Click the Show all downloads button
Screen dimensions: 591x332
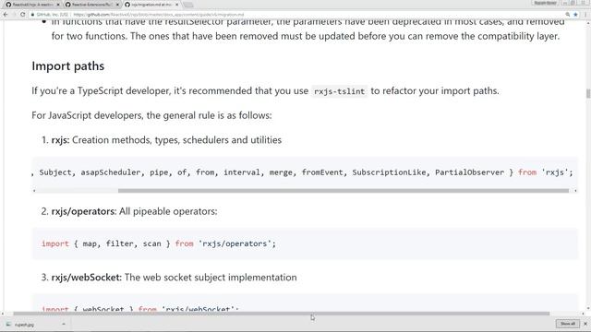tap(568, 324)
